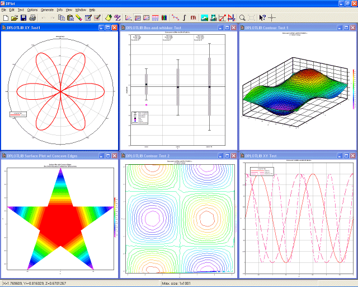The width and height of the screenshot is (358, 287).
Task: Click the XY Test sine plot legend
Action: pyautogui.click(x=262, y=172)
